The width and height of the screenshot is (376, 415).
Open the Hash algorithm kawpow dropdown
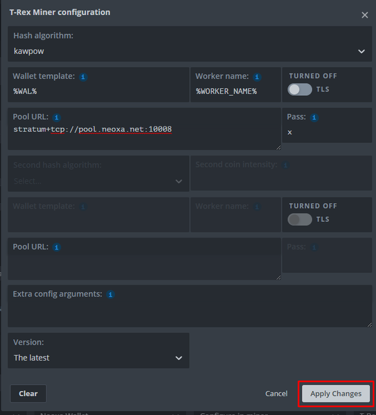[190, 44]
